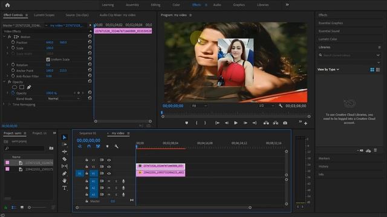Select the Type tool
The width and height of the screenshot is (387, 217).
64,188
